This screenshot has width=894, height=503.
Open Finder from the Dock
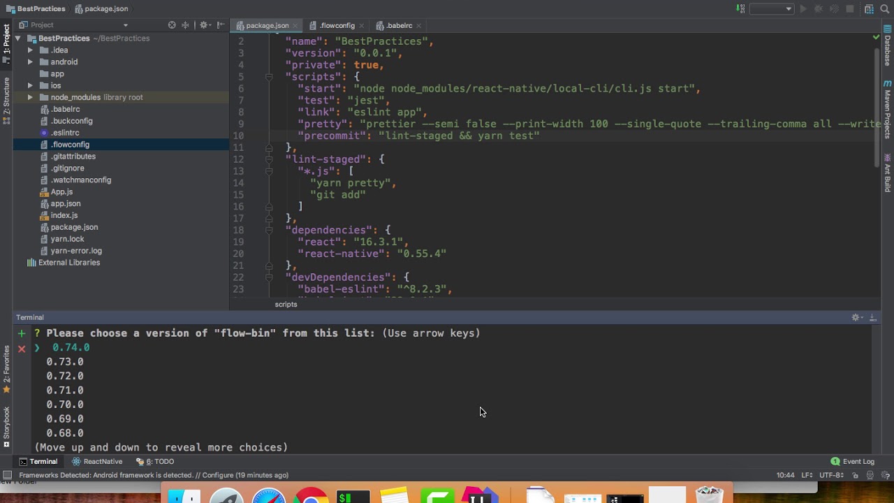185,496
